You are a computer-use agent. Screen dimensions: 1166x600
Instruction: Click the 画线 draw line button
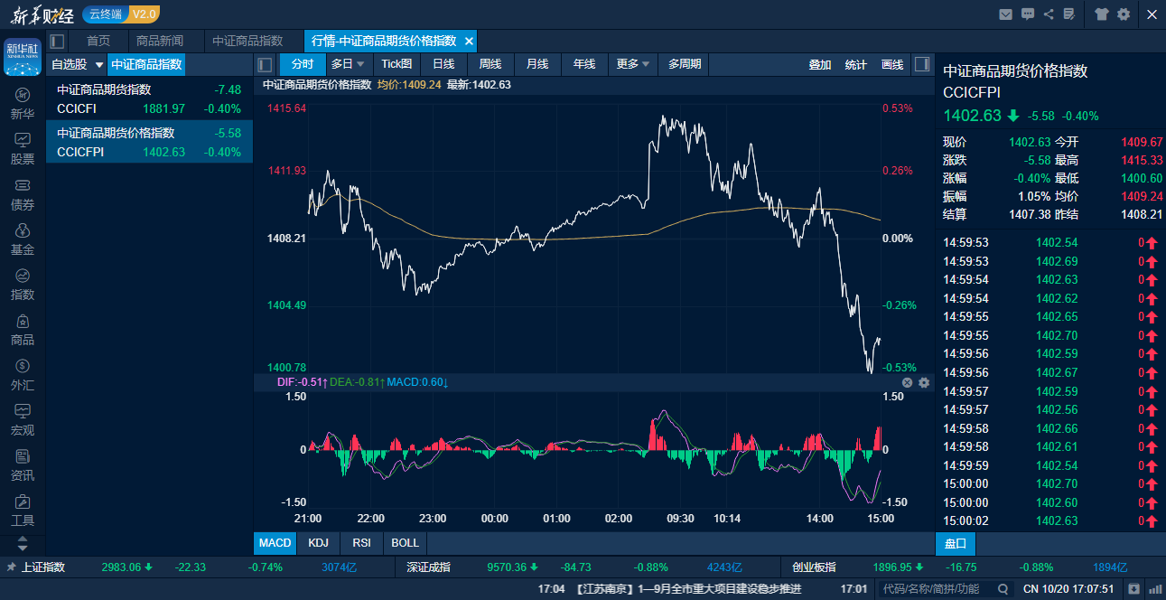pos(892,65)
